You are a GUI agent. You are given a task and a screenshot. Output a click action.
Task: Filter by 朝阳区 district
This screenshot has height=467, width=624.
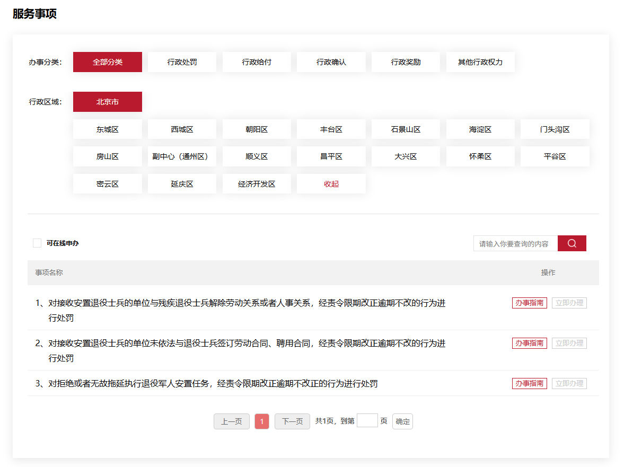pyautogui.click(x=257, y=129)
